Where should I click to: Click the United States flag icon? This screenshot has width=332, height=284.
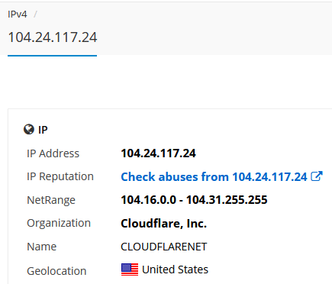coord(130,269)
